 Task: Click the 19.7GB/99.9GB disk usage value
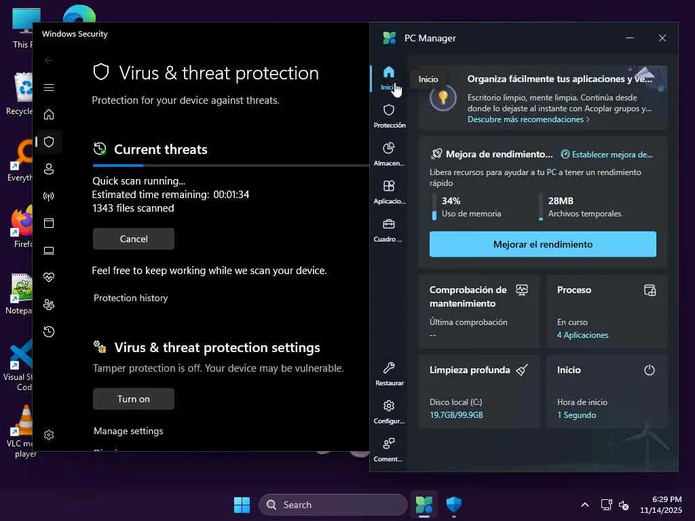coord(456,414)
